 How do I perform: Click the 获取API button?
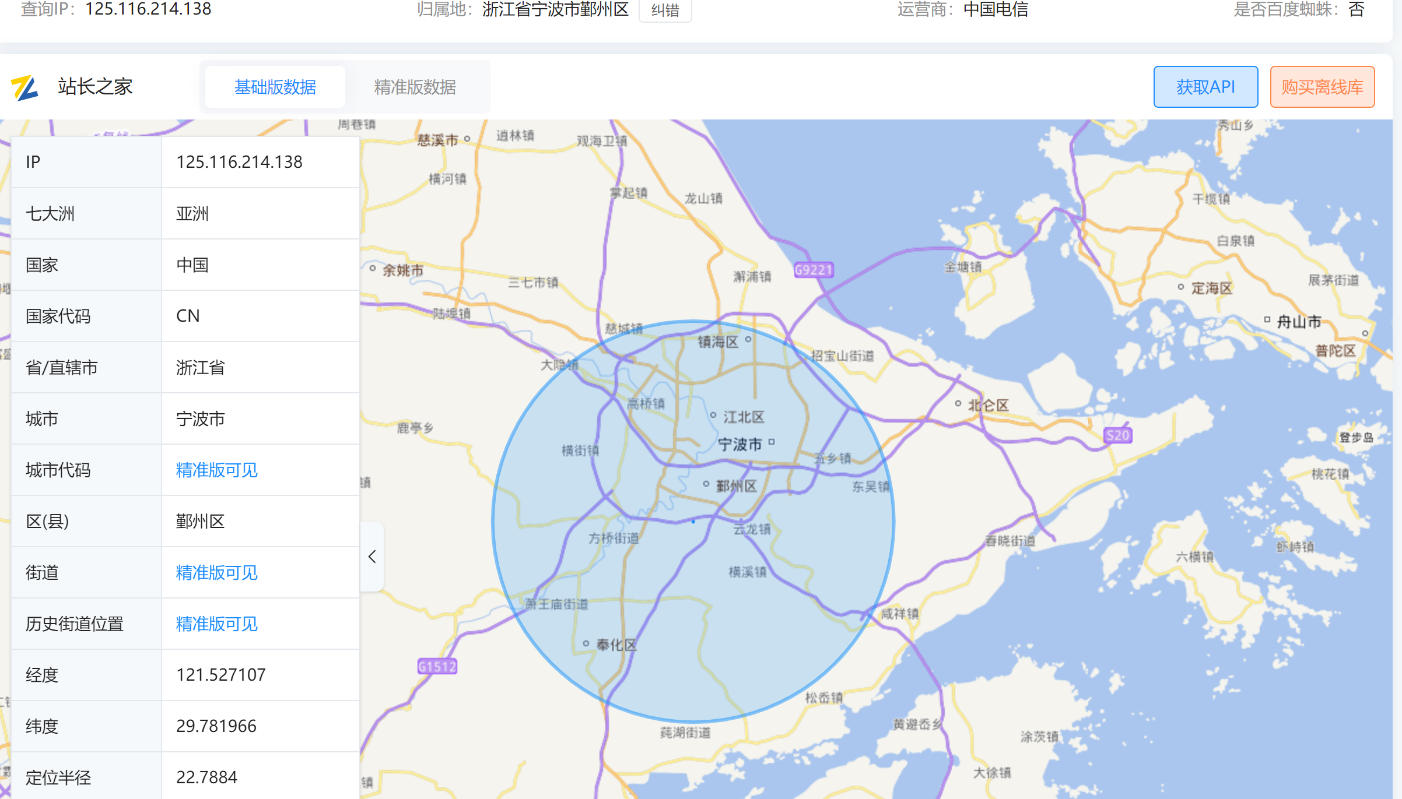(1205, 87)
